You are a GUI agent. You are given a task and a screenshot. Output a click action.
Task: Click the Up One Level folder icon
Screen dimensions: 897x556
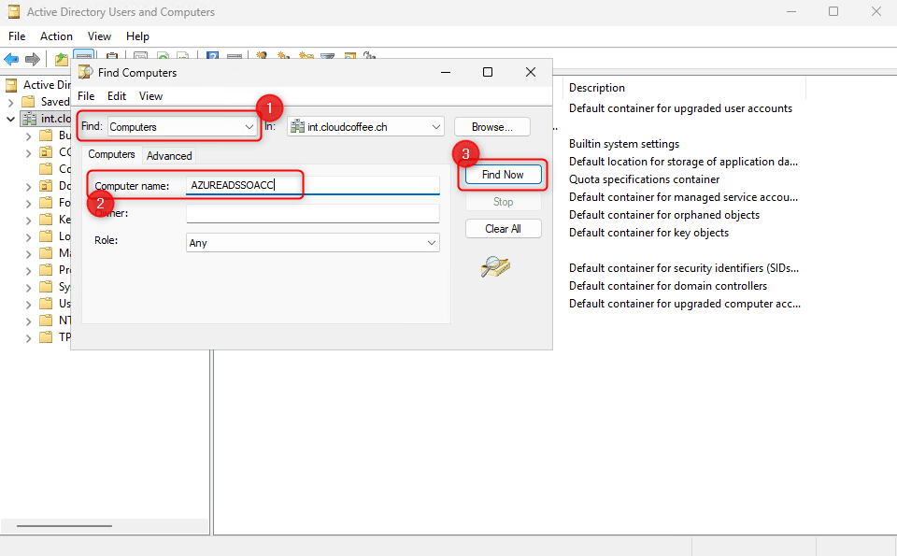coord(62,59)
